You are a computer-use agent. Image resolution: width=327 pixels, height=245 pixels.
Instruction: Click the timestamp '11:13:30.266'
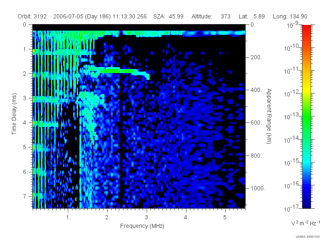(130, 16)
